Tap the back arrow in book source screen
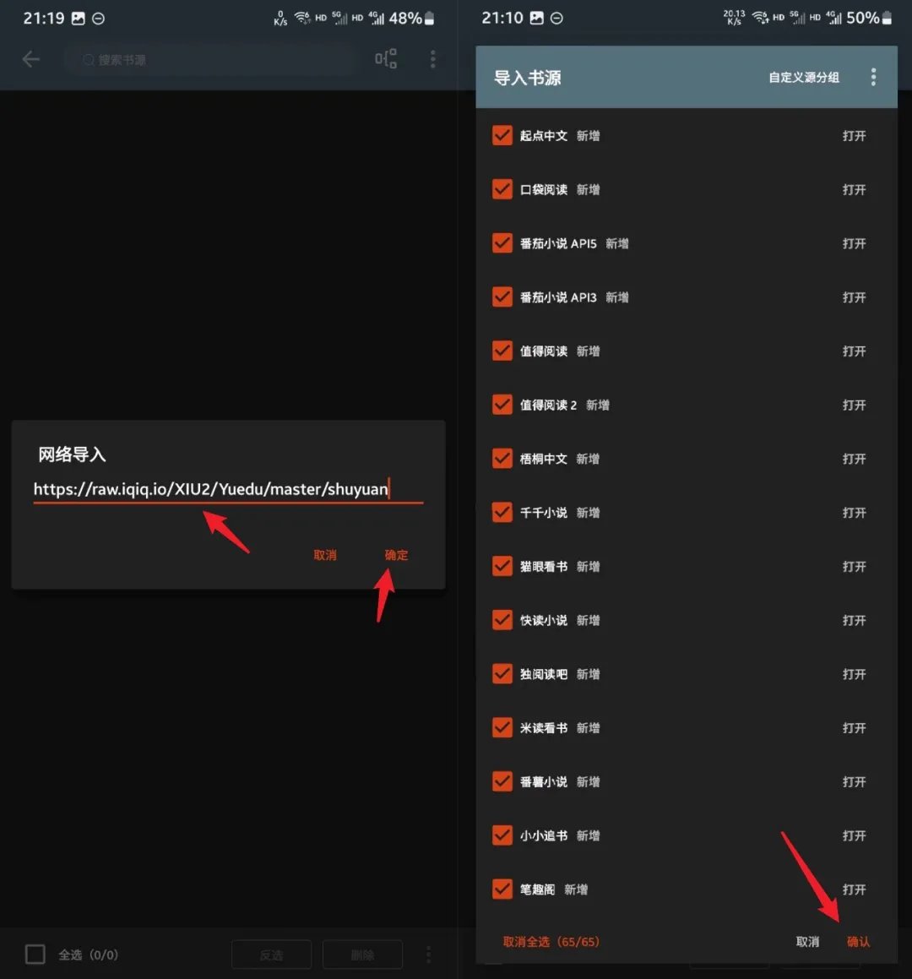This screenshot has height=979, width=912. (x=31, y=59)
